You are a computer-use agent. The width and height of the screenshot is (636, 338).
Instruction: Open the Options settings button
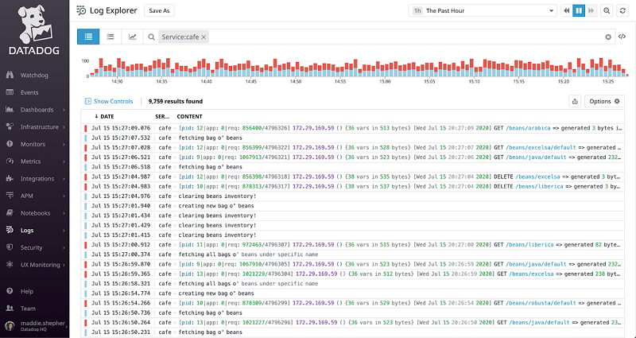pyautogui.click(x=604, y=102)
